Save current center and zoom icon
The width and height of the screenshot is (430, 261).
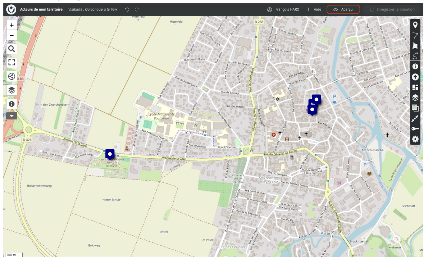[415, 119]
